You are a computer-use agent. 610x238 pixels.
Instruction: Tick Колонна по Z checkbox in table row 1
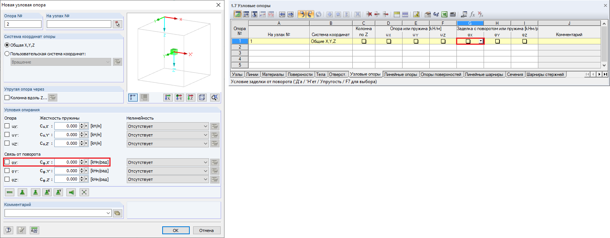(x=364, y=41)
